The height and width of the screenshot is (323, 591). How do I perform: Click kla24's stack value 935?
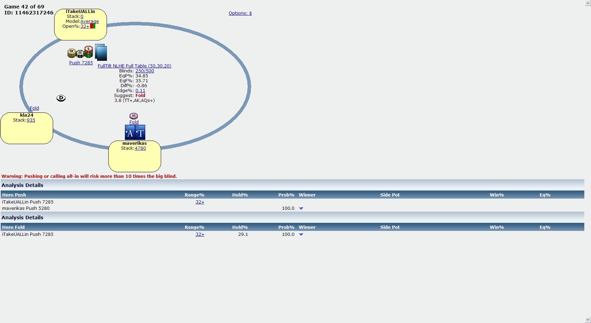pos(31,120)
